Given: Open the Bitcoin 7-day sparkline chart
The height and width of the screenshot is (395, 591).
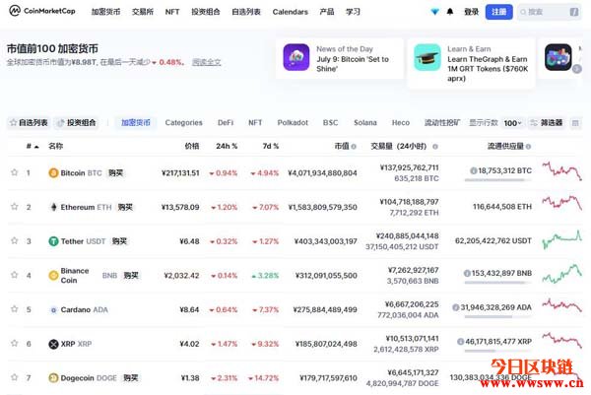Looking at the screenshot, I should [562, 171].
